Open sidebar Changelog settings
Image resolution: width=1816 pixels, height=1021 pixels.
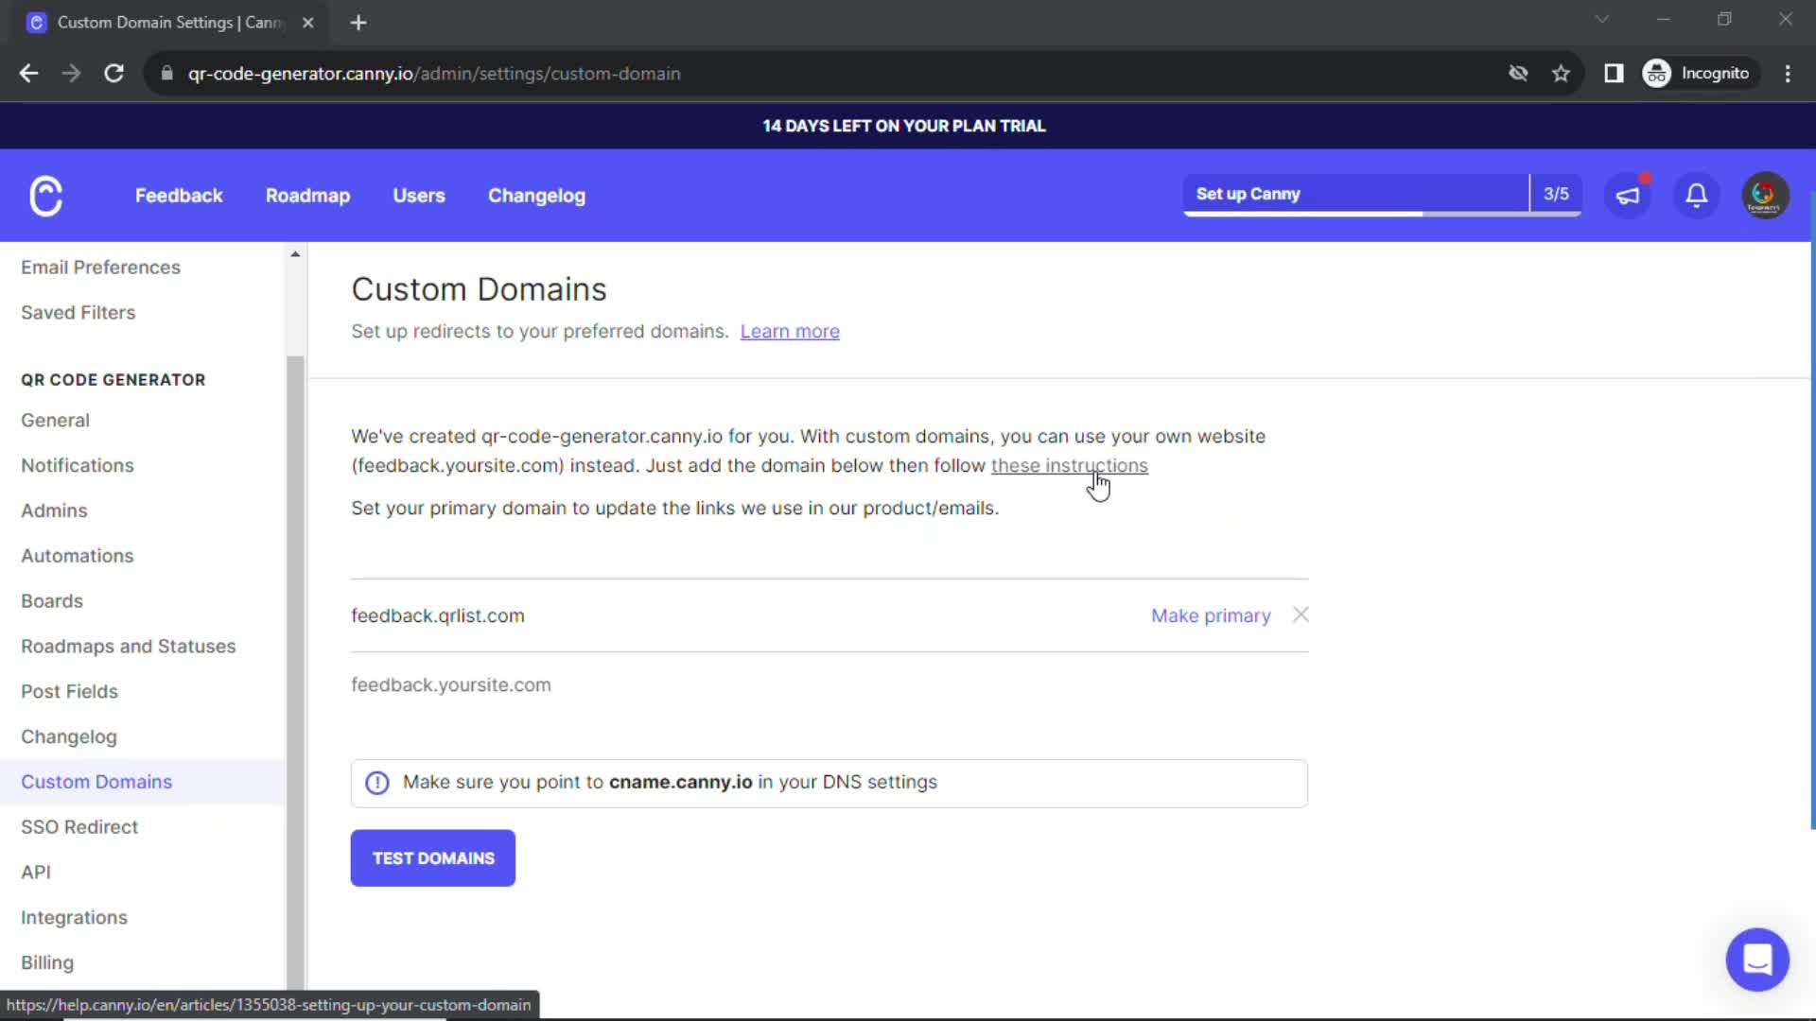[x=69, y=736]
